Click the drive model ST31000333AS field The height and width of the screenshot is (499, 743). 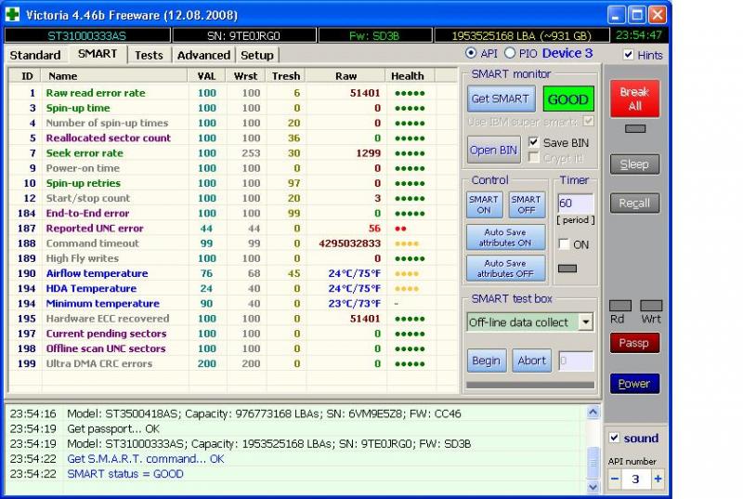pos(87,35)
